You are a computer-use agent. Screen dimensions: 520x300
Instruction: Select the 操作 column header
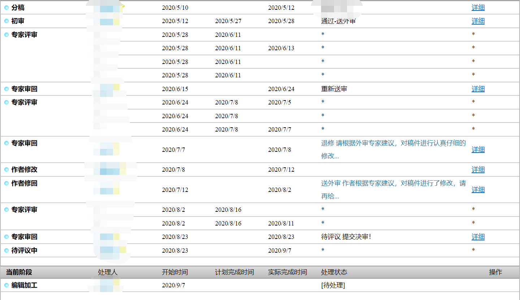point(495,272)
